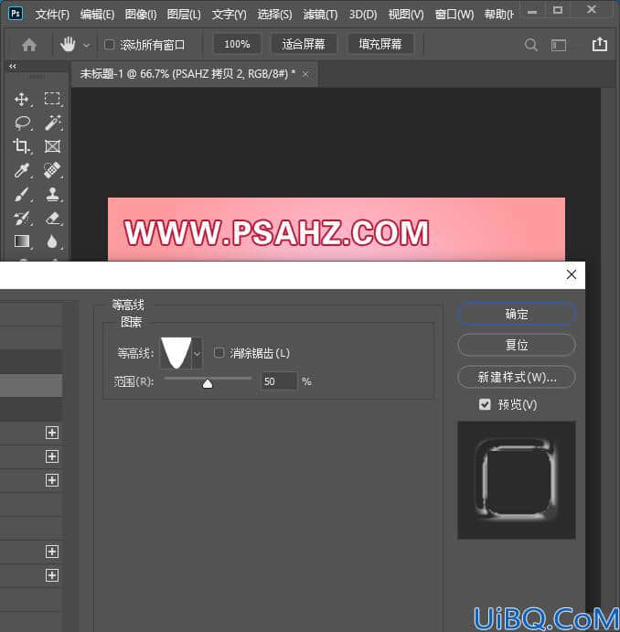Click the fourth plus button in styles list

(x=52, y=552)
